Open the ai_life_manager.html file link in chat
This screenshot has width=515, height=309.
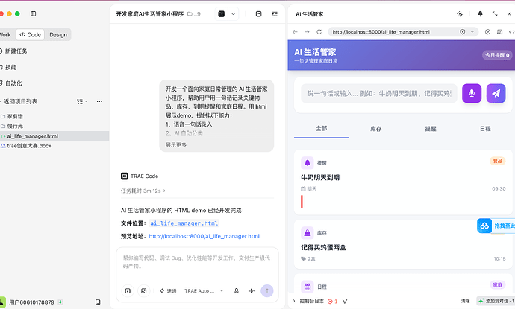coord(184,223)
